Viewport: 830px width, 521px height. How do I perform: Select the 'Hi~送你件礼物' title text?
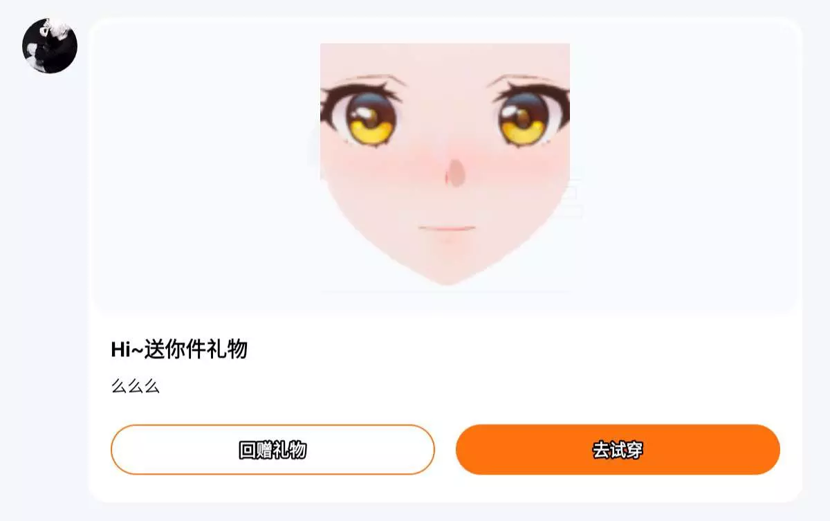pos(179,349)
